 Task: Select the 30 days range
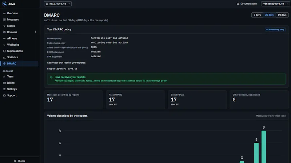269,15
